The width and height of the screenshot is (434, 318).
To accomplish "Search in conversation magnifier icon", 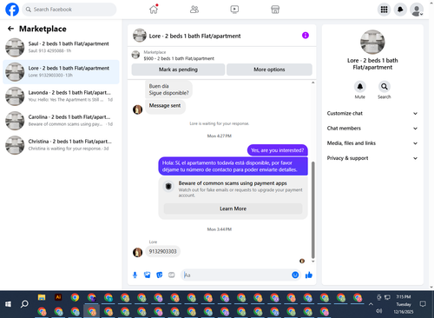I will coord(385,87).
